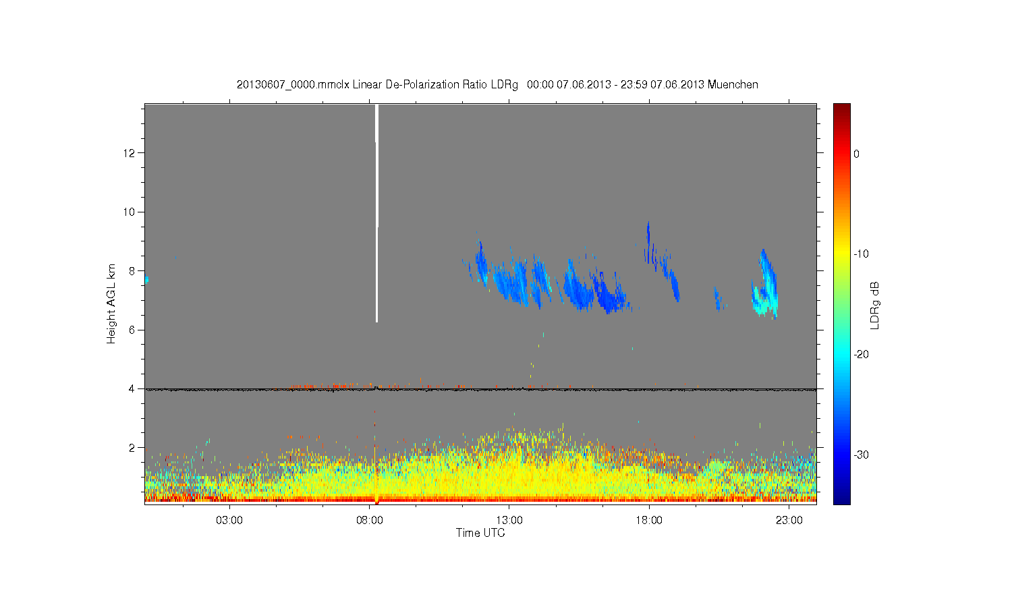The image size is (1012, 607).
Task: Click the '13:00' time axis label
Action: point(509,520)
